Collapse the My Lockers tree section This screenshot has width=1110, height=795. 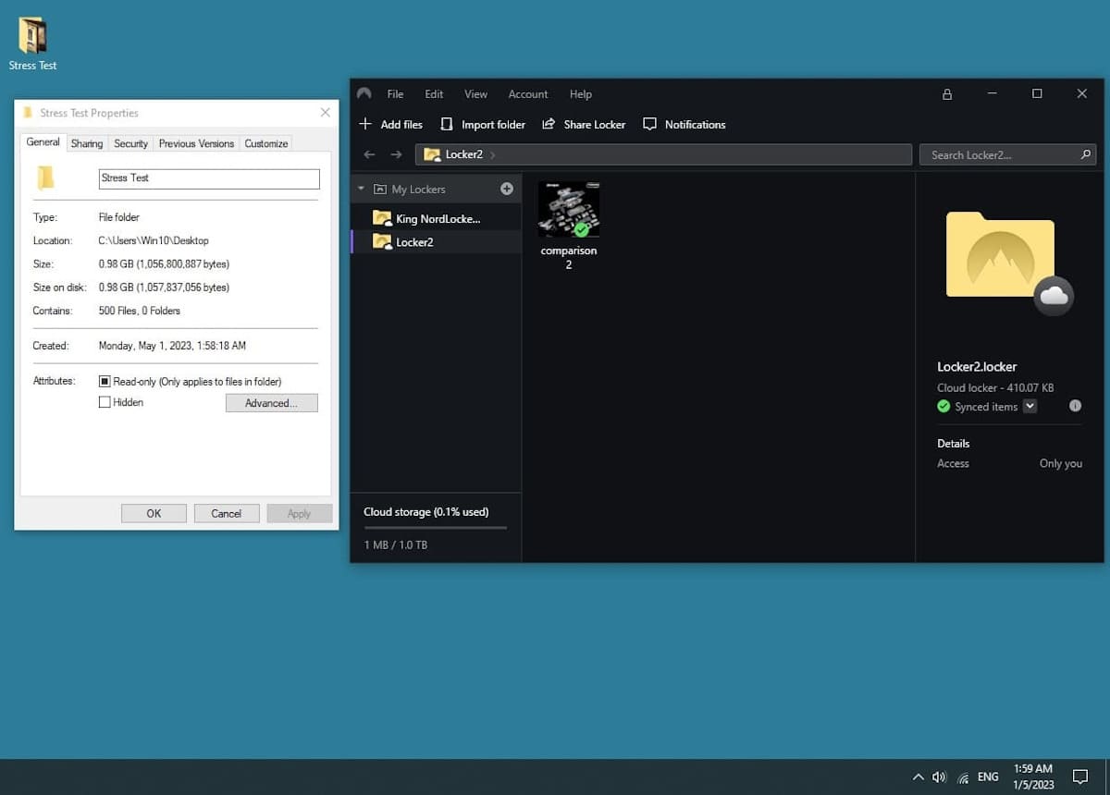pyautogui.click(x=361, y=189)
